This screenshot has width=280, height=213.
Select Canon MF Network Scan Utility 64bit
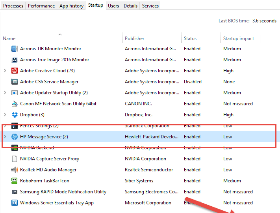tap(140, 104)
